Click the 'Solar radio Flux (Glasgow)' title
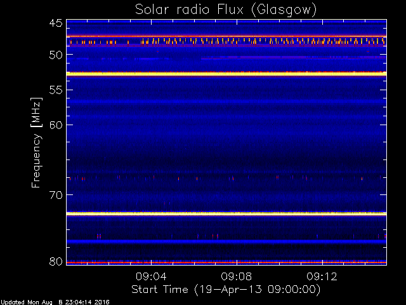This screenshot has height=305, width=406. click(226, 10)
